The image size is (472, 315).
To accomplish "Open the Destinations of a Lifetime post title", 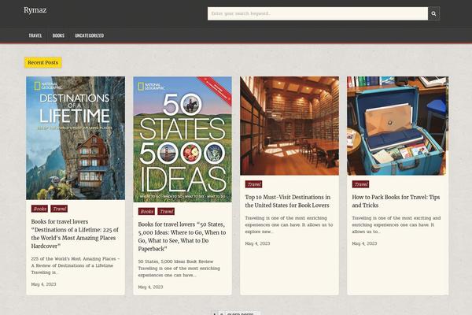I will [x=75, y=234].
